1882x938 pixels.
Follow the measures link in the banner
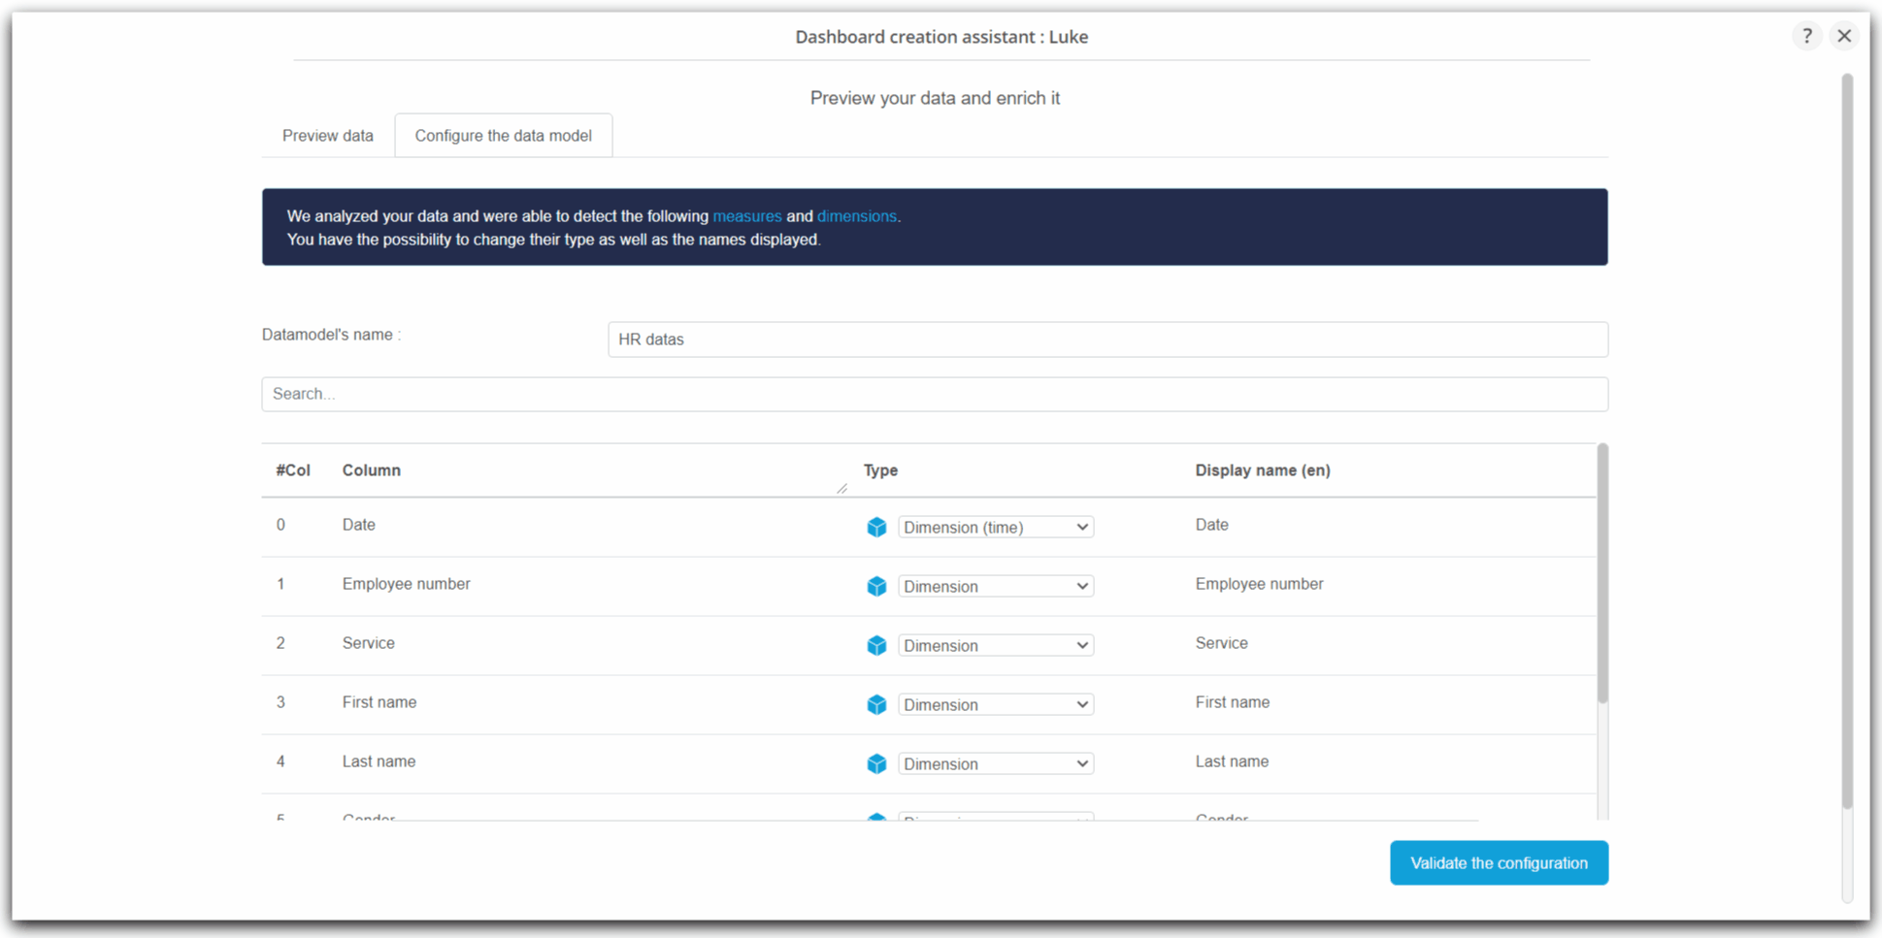coord(746,216)
